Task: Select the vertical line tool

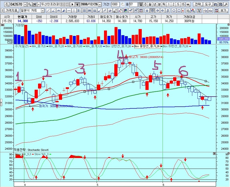Action: 74,11
